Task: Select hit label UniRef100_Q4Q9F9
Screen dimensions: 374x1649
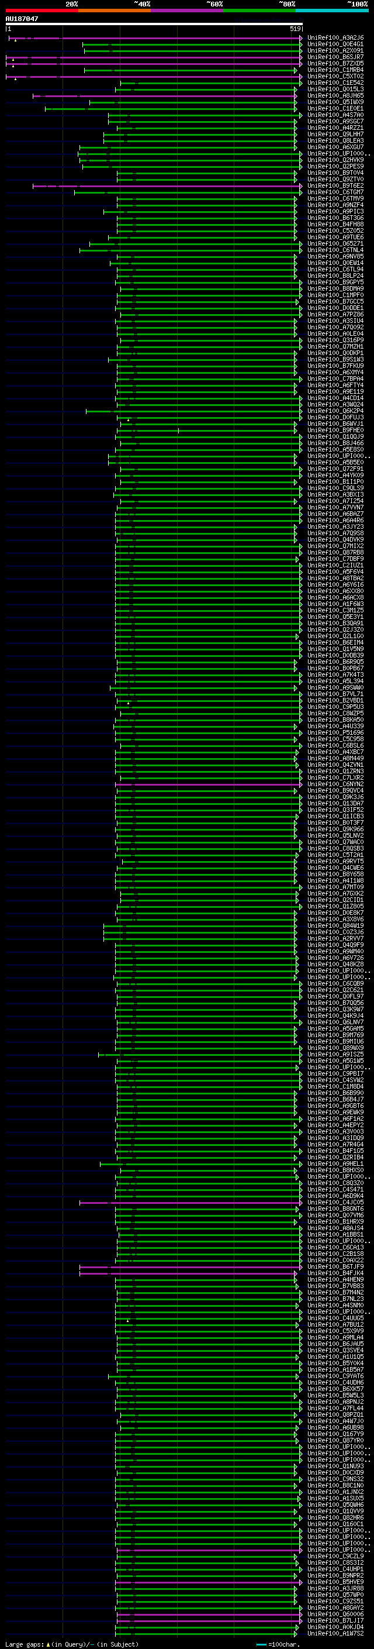Action: click(x=335, y=945)
